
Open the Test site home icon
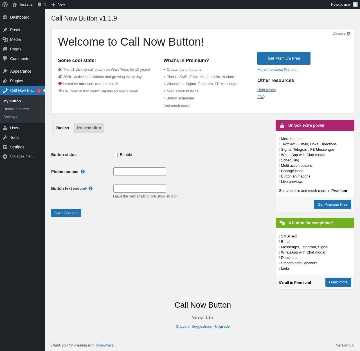click(15, 5)
